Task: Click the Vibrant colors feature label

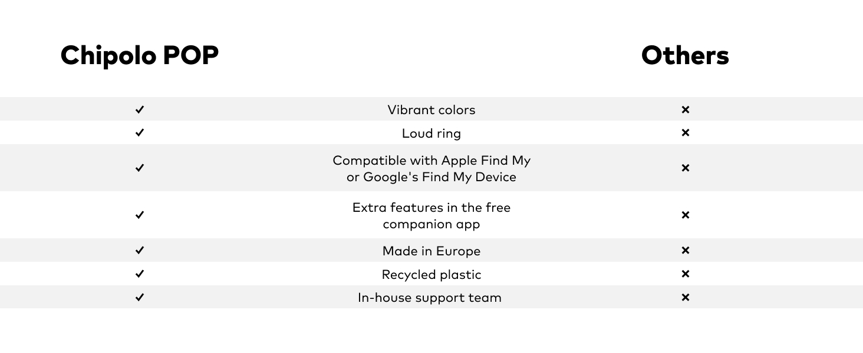Action: click(431, 110)
